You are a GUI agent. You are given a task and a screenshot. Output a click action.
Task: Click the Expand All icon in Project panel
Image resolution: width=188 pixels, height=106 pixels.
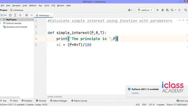tap(15, 15)
